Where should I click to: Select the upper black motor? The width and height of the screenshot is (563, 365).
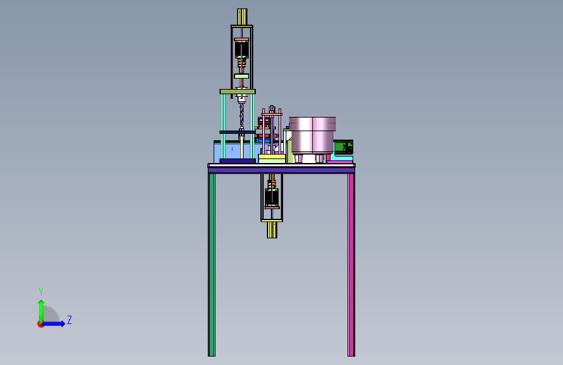[242, 49]
